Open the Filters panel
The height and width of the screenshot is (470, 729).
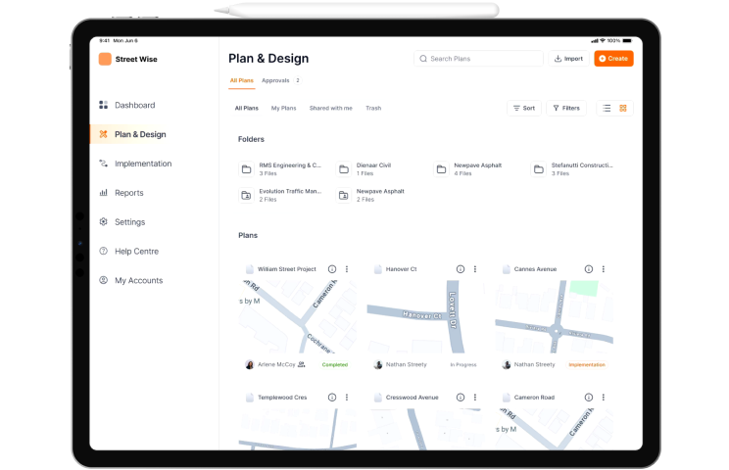[x=565, y=108]
